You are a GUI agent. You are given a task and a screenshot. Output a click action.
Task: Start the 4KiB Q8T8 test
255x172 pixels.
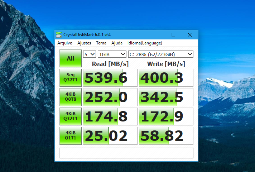pyautogui.click(x=71, y=97)
